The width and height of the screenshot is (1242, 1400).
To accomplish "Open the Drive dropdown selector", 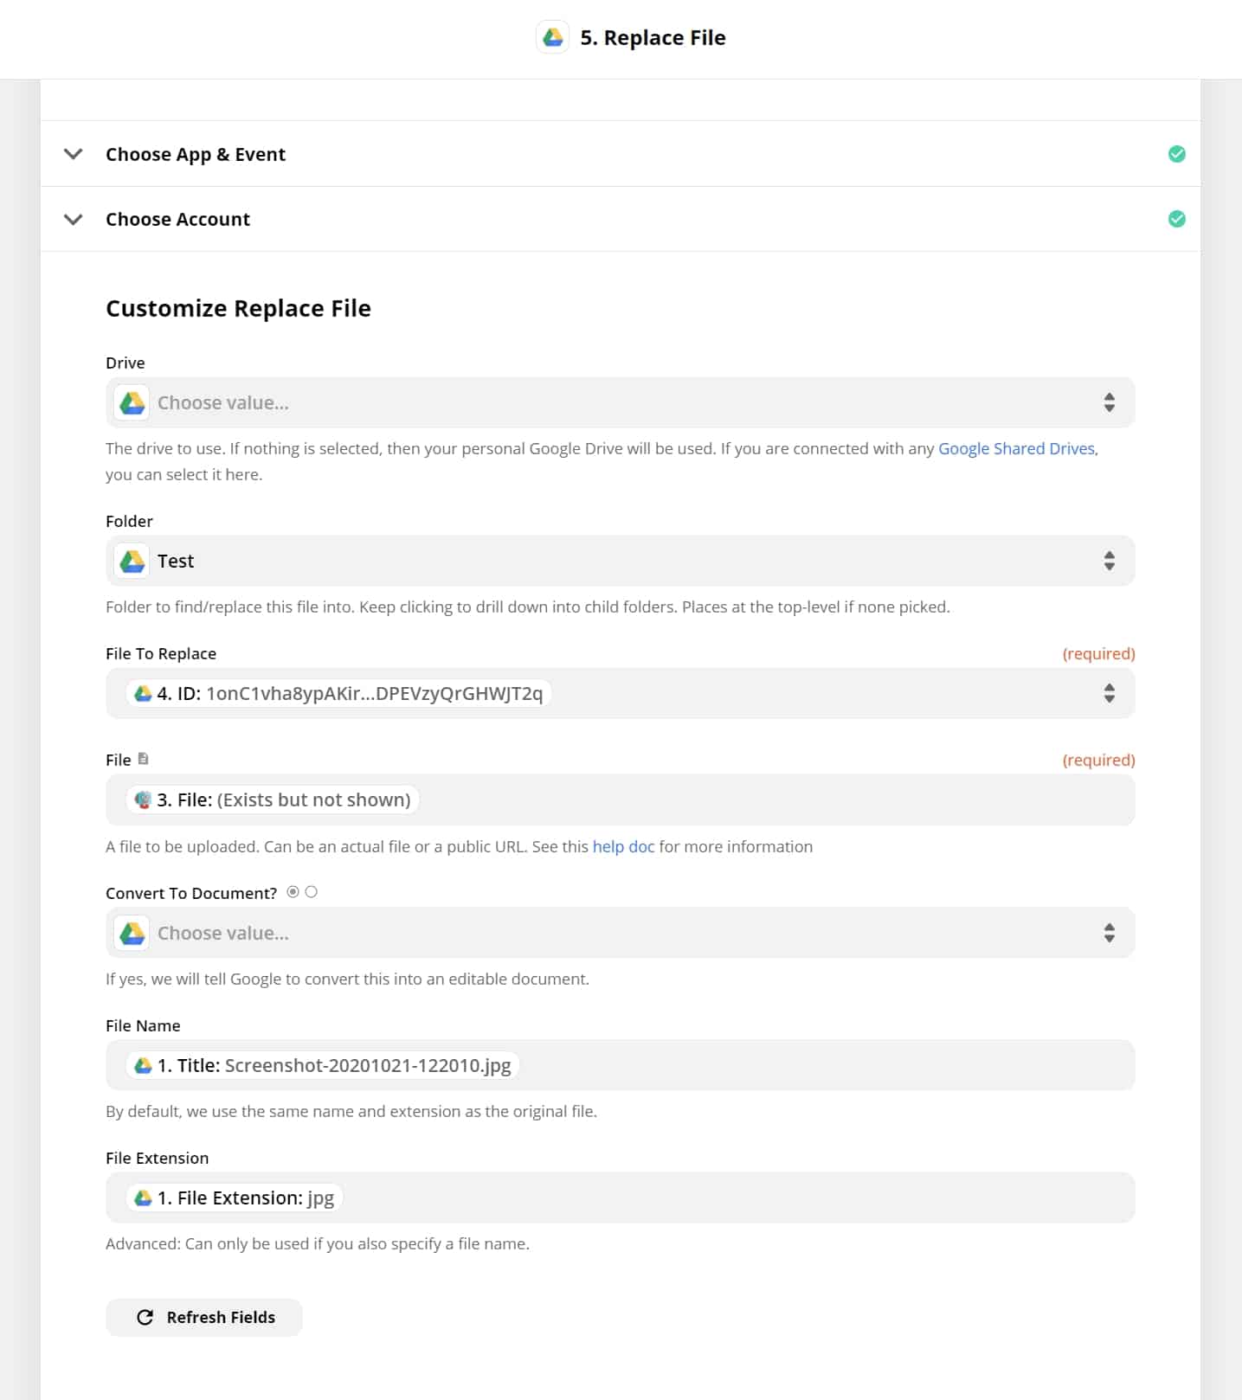I will pyautogui.click(x=1109, y=402).
